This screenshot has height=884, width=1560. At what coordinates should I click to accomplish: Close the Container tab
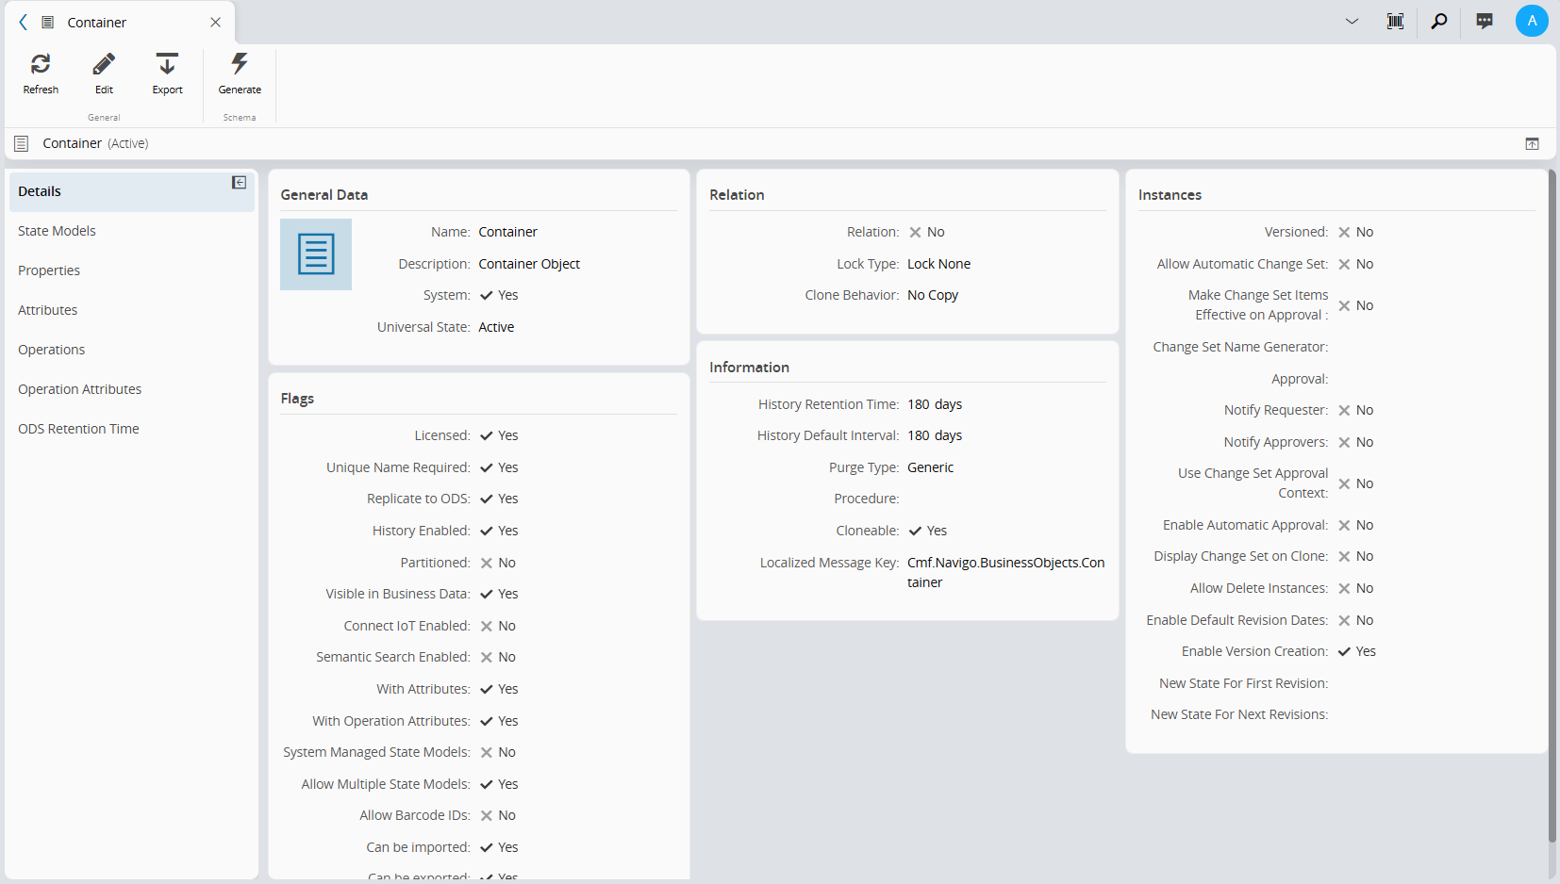click(215, 22)
